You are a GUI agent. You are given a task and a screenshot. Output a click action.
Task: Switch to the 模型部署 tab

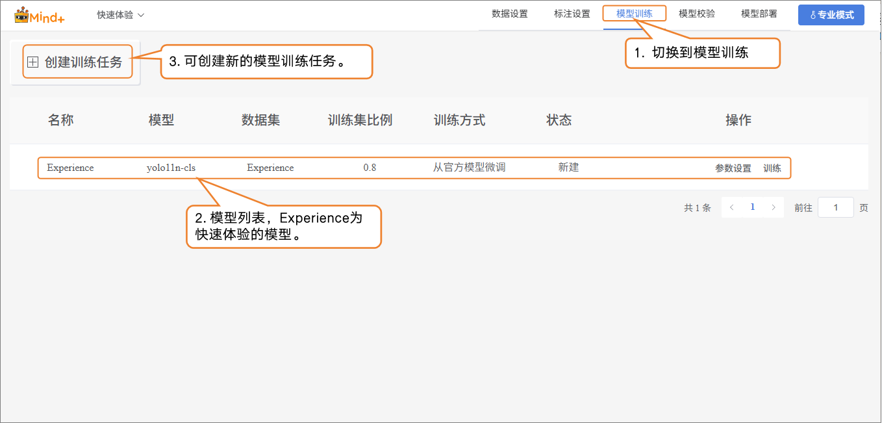click(759, 14)
